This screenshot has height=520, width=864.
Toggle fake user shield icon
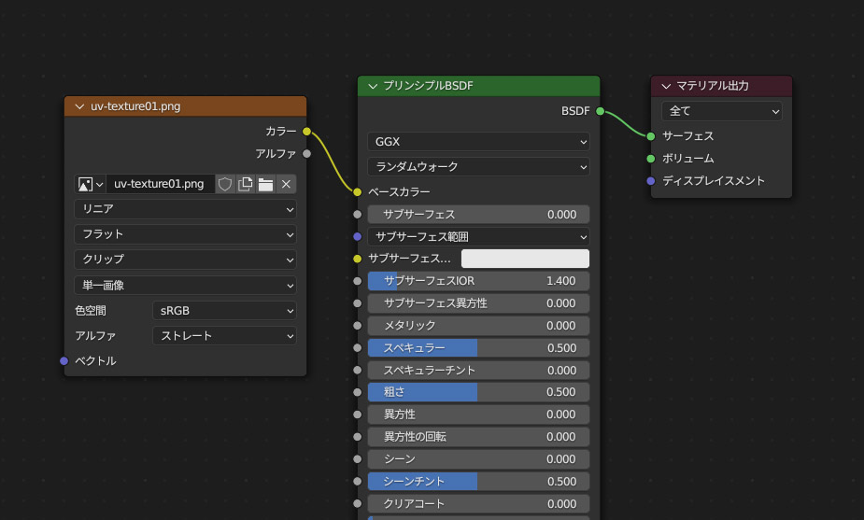click(x=225, y=184)
